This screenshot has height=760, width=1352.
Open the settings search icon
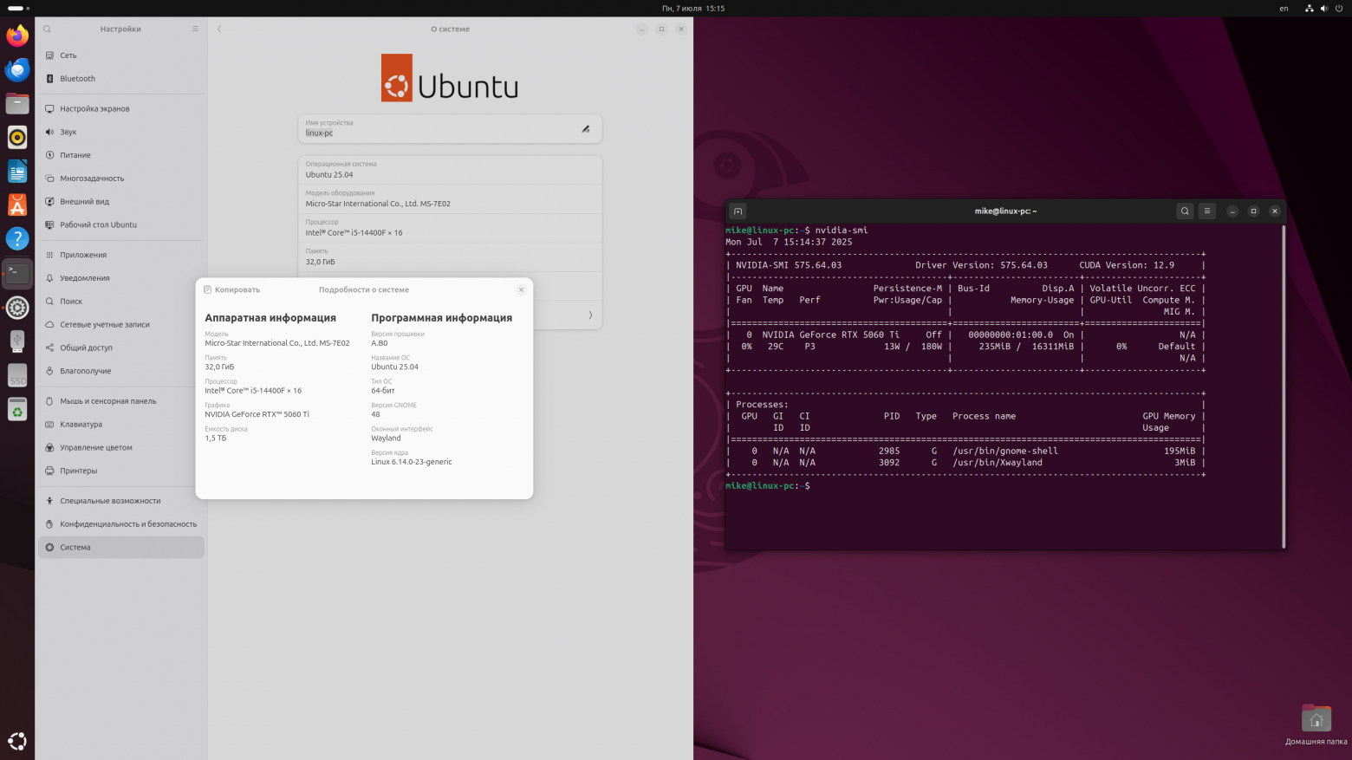point(47,29)
